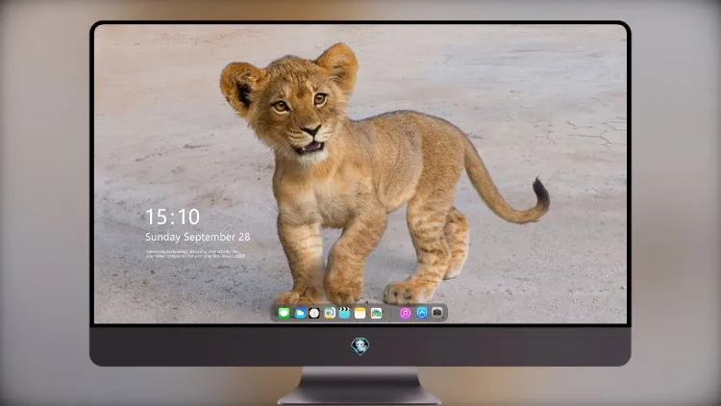
Task: Launch the pink Music app
Action: pyautogui.click(x=405, y=313)
